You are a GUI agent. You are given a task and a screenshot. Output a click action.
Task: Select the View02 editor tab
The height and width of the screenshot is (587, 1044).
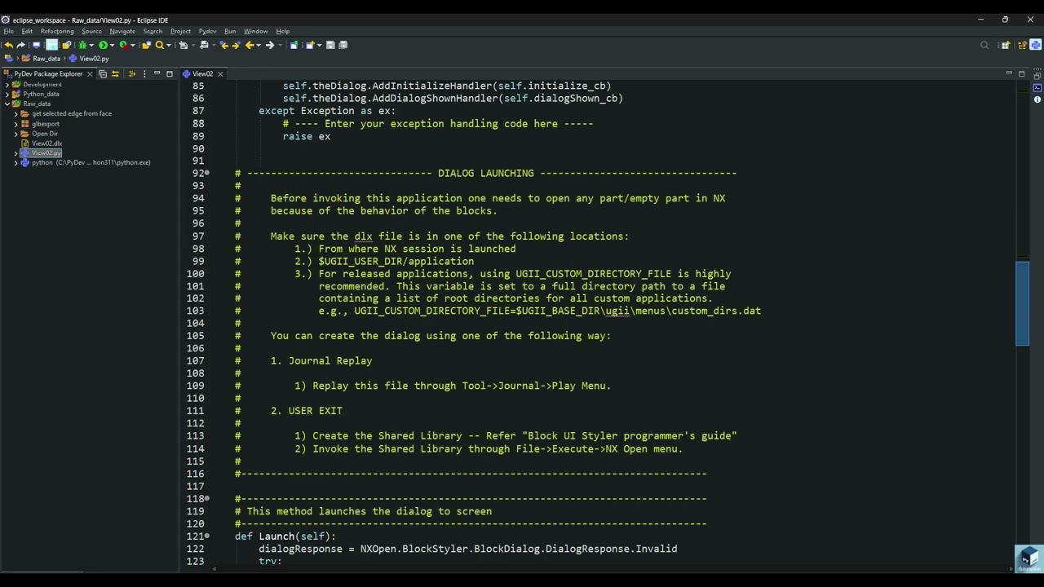pyautogui.click(x=202, y=73)
